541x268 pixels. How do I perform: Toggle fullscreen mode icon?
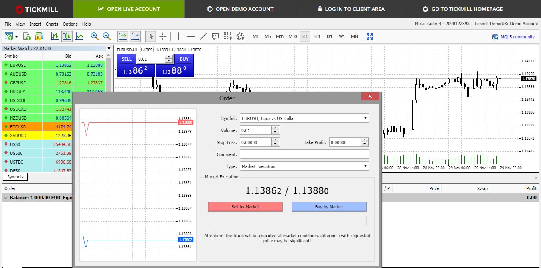click(370, 36)
